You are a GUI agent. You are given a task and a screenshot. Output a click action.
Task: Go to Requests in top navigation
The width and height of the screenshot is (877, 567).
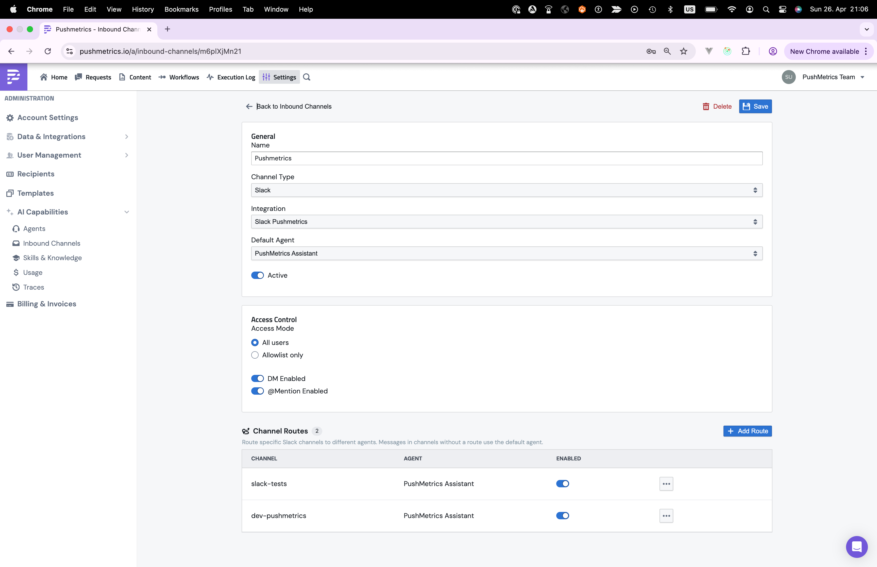pyautogui.click(x=93, y=77)
